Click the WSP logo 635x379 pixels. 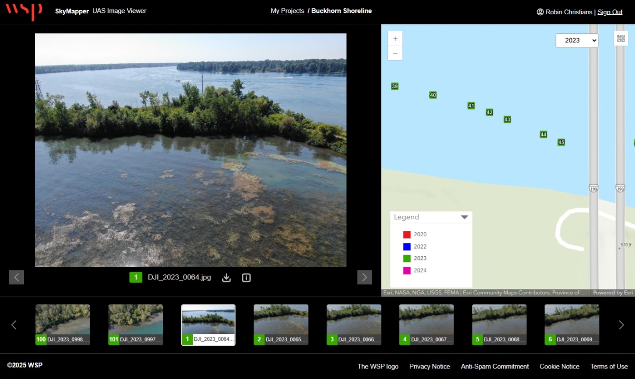tap(24, 11)
